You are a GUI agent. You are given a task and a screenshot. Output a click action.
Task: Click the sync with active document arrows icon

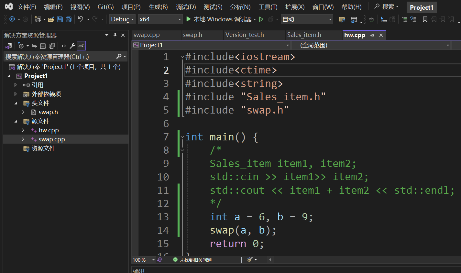pyautogui.click(x=34, y=46)
